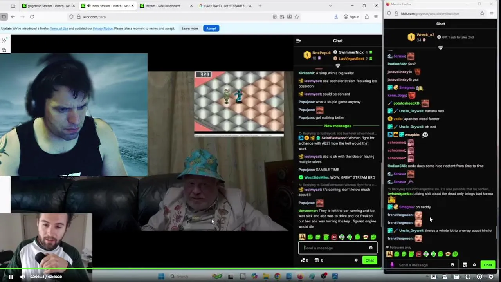This screenshot has height=282, width=501.
Task: Click popout window address bar
Action: point(436,13)
